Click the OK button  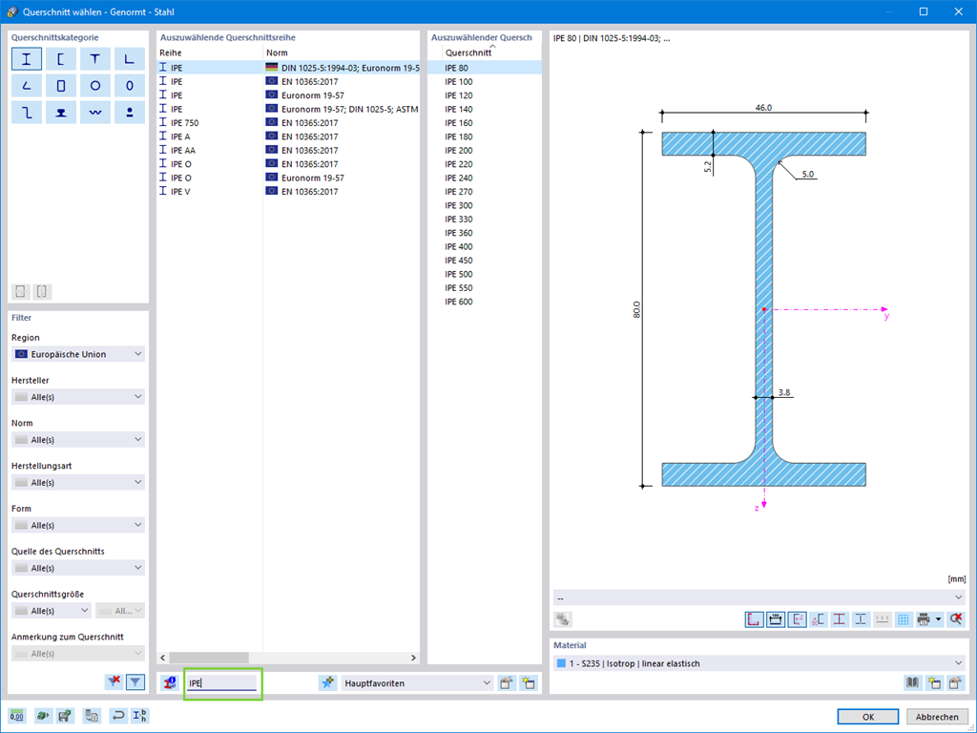click(x=868, y=717)
